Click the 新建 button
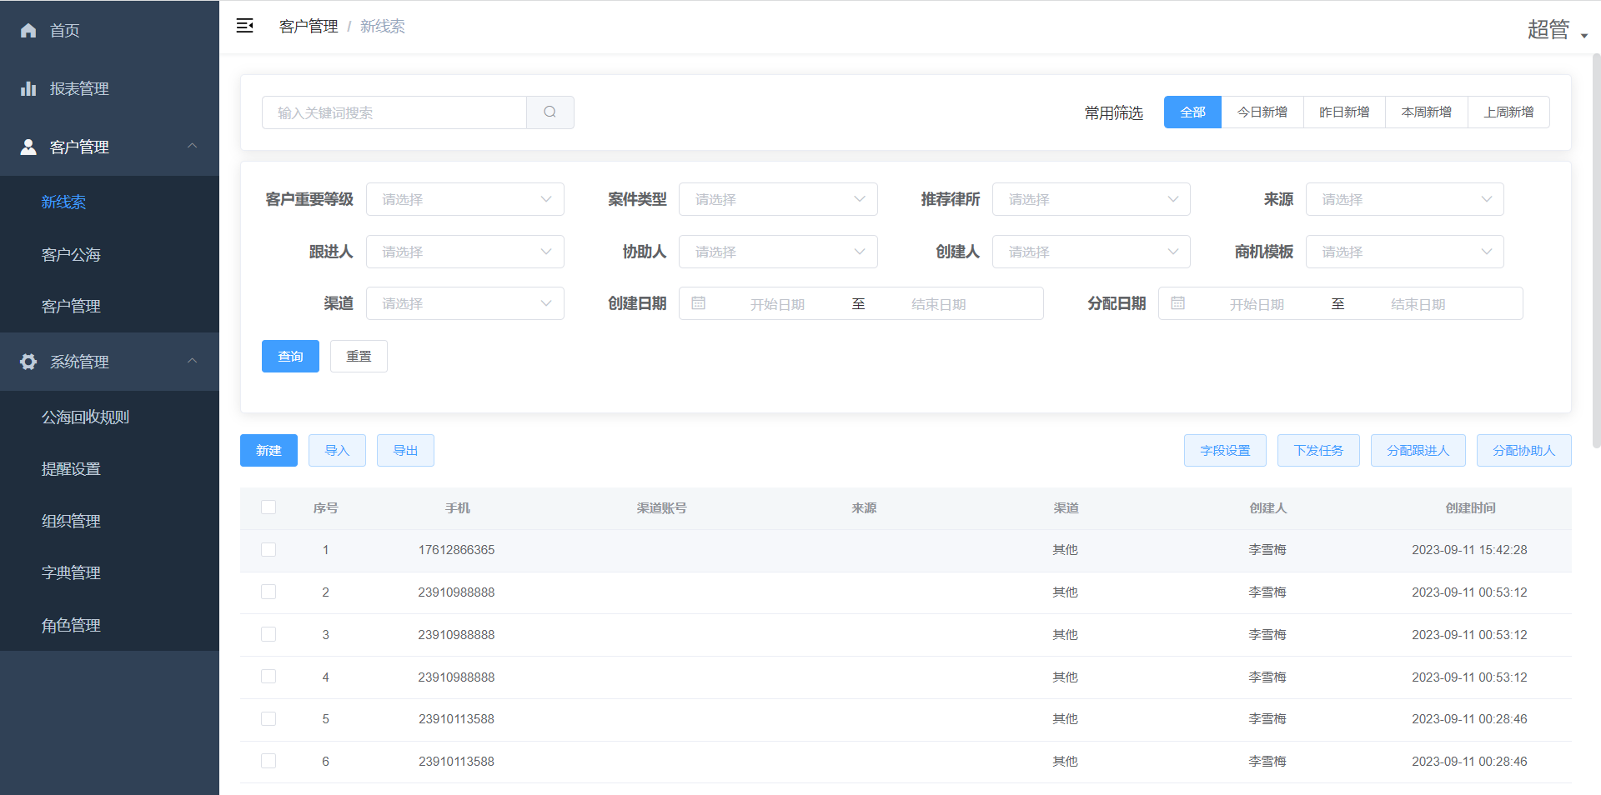 tap(269, 450)
